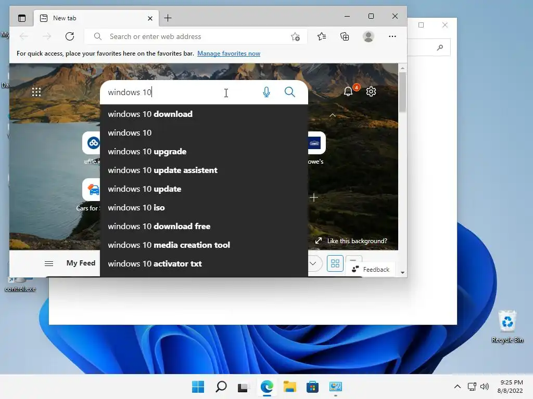
Task: Open Task View on taskbar
Action: pyautogui.click(x=243, y=387)
